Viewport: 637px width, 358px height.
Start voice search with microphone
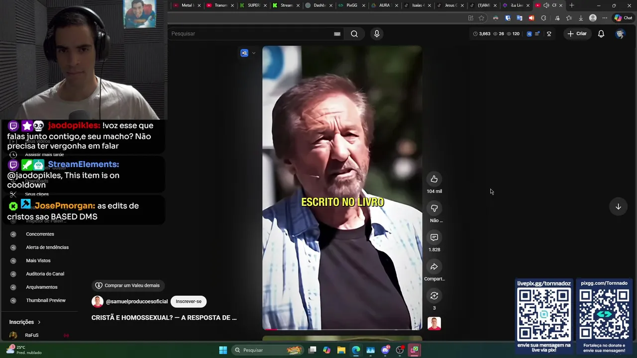tap(377, 34)
